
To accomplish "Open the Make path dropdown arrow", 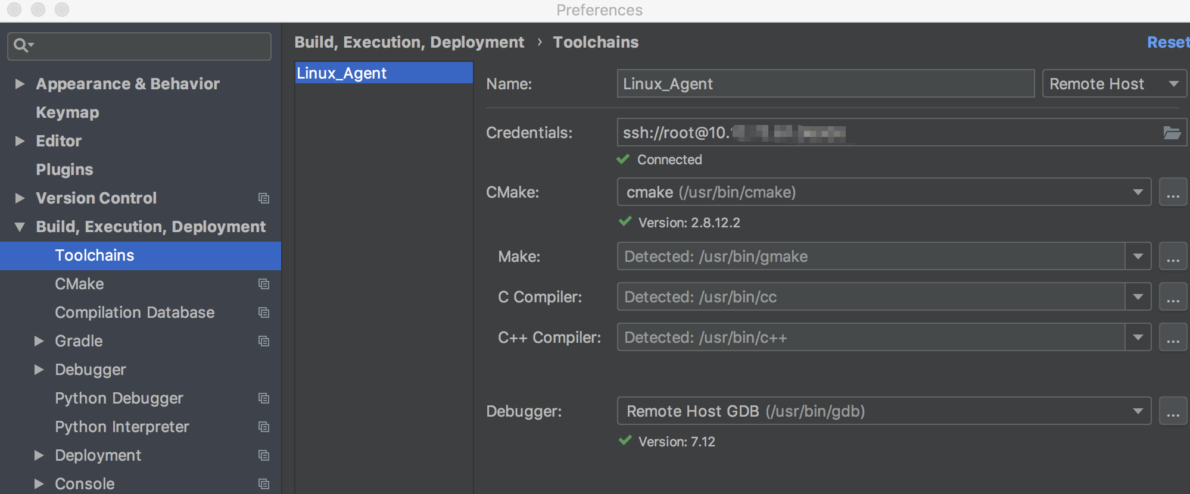I will click(1138, 257).
